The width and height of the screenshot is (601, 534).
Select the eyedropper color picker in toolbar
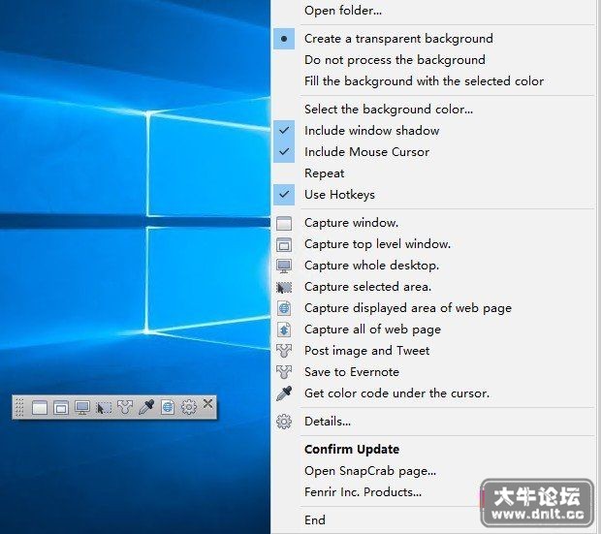pos(146,407)
